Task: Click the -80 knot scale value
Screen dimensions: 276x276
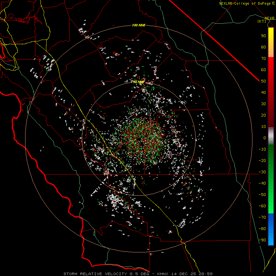Action: point(262,229)
